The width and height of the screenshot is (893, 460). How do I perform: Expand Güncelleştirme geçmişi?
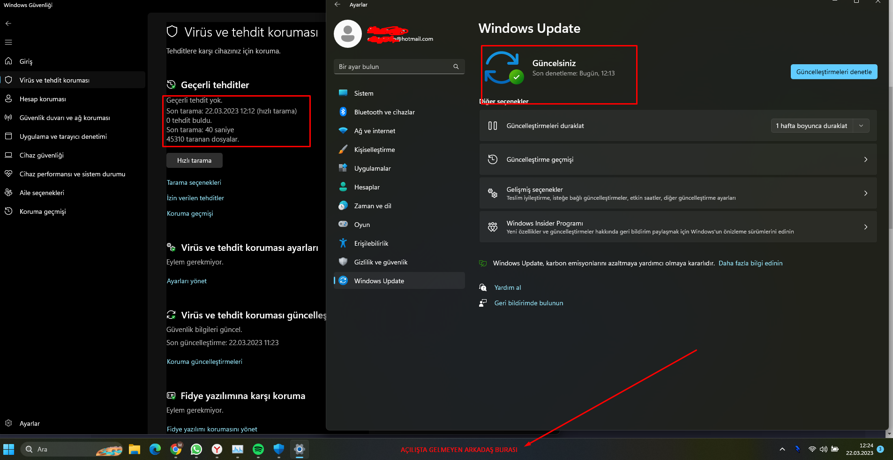tap(678, 159)
